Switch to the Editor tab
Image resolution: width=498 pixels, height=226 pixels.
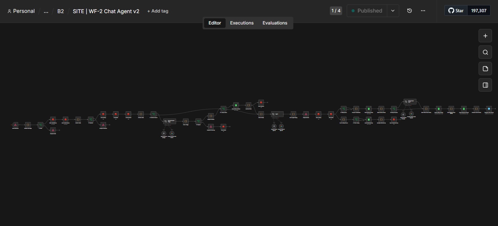pos(215,23)
